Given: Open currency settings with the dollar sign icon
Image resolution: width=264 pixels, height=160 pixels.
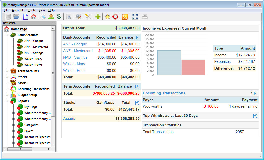Looking at the screenshot, I should pos(59,17).
